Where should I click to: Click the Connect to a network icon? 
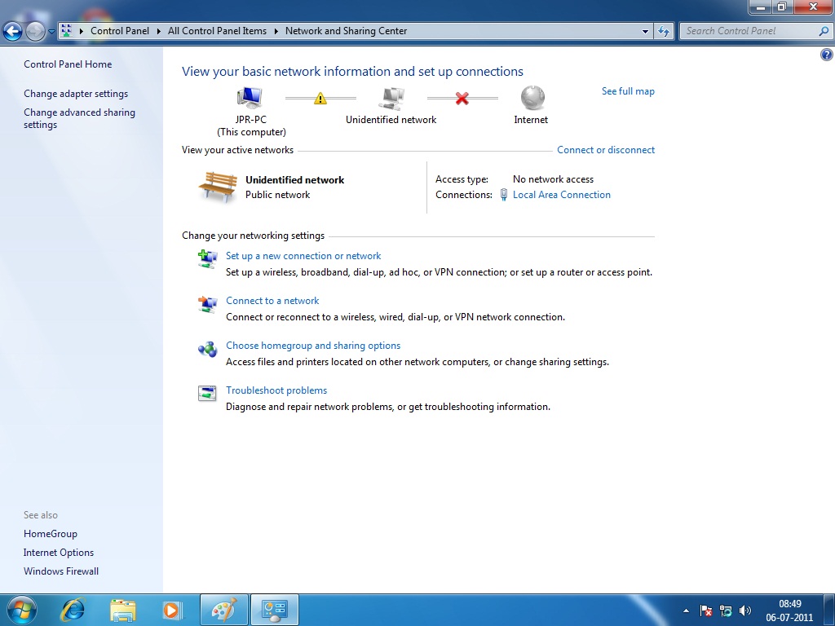point(207,305)
